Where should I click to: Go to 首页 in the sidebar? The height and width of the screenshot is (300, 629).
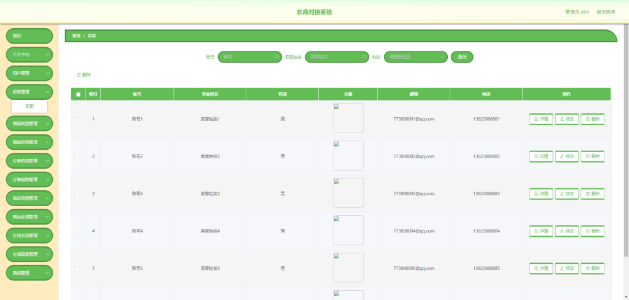[29, 36]
